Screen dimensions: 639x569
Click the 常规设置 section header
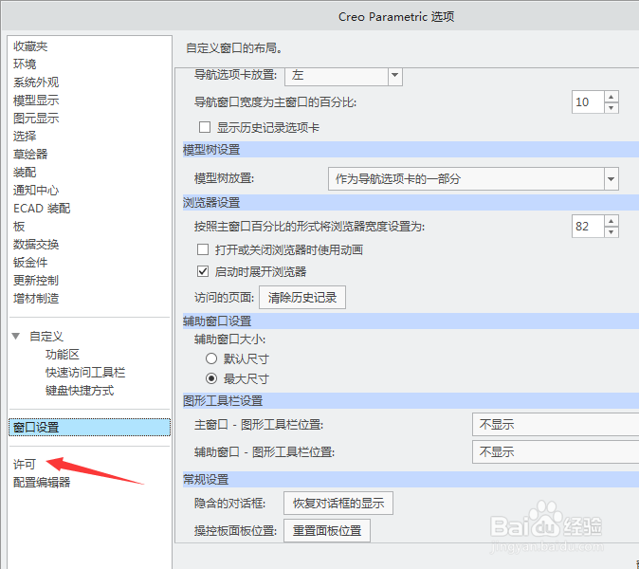point(411,480)
